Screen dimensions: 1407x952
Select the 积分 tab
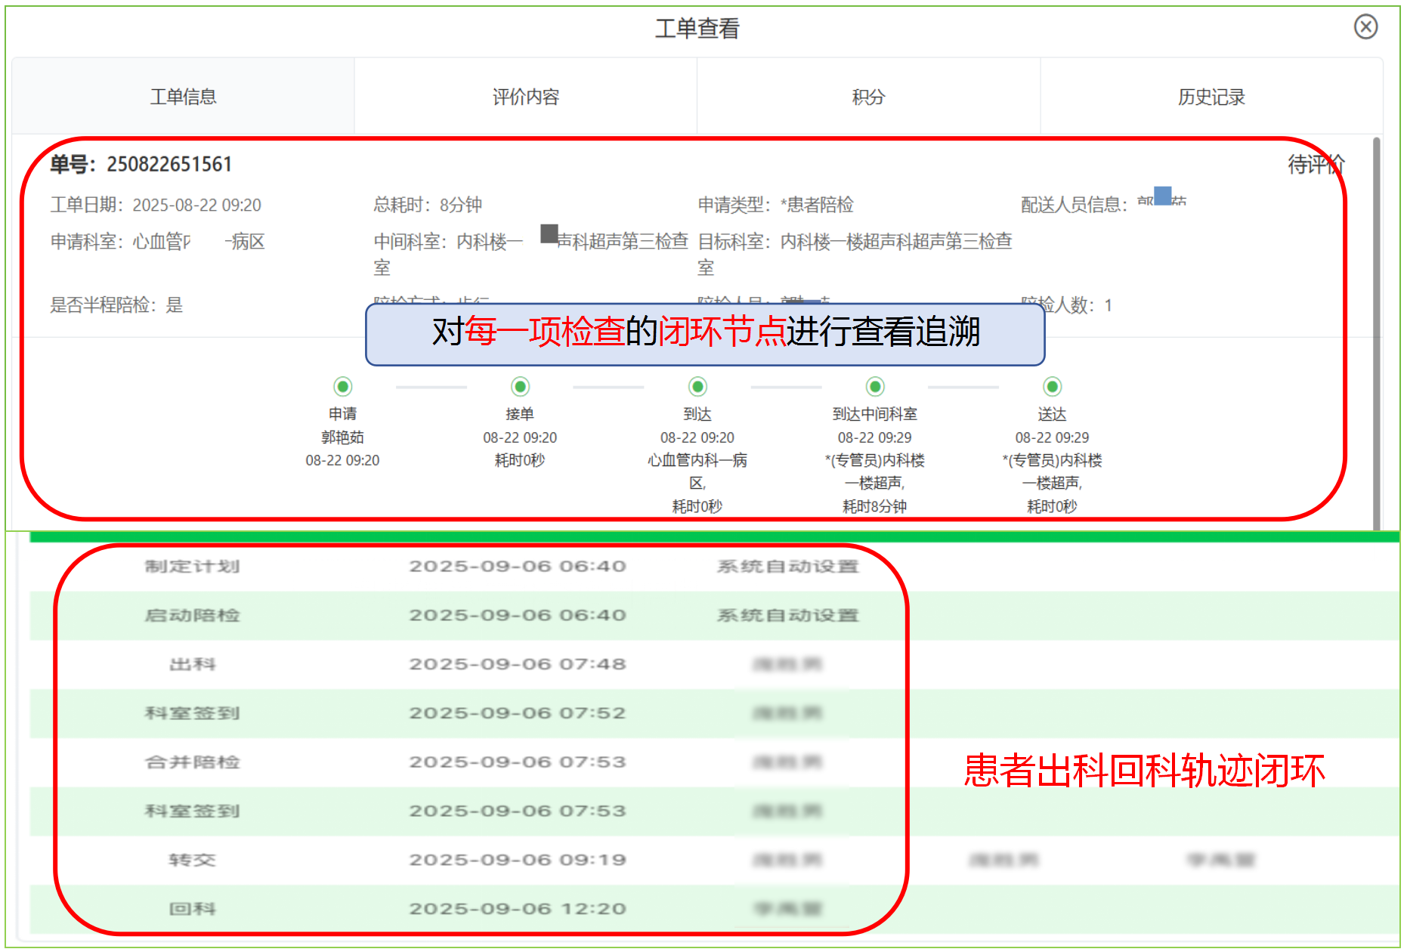pyautogui.click(x=868, y=97)
